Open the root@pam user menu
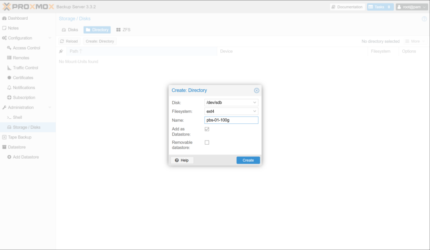430x250 pixels. (412, 7)
